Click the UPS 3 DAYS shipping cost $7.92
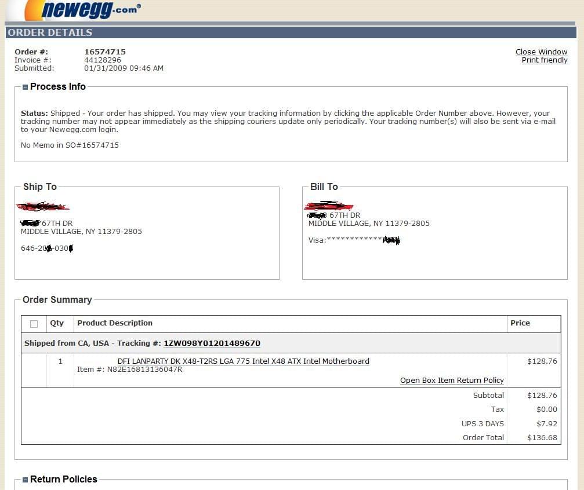584x490 pixels. point(547,423)
